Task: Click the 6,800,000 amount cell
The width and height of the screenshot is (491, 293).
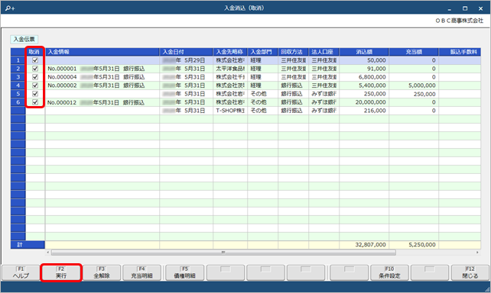Action: tap(364, 77)
